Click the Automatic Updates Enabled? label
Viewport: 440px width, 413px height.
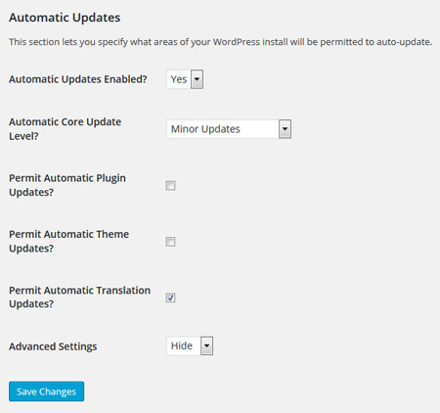(x=78, y=79)
